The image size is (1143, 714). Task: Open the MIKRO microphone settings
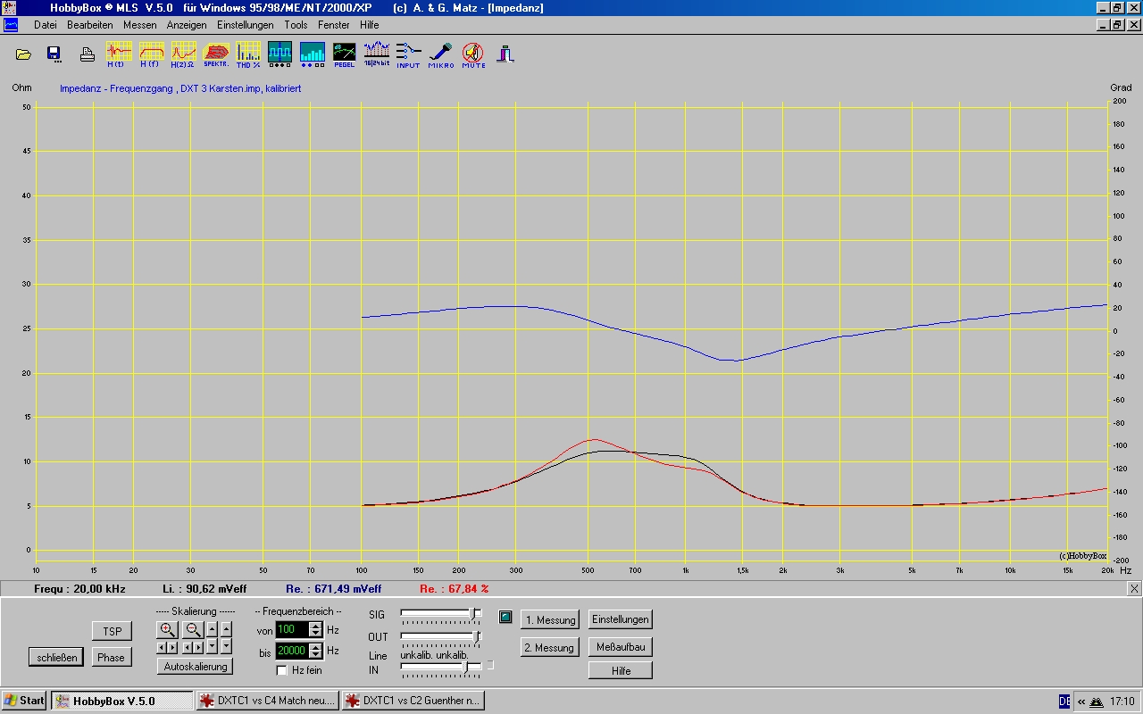point(440,54)
